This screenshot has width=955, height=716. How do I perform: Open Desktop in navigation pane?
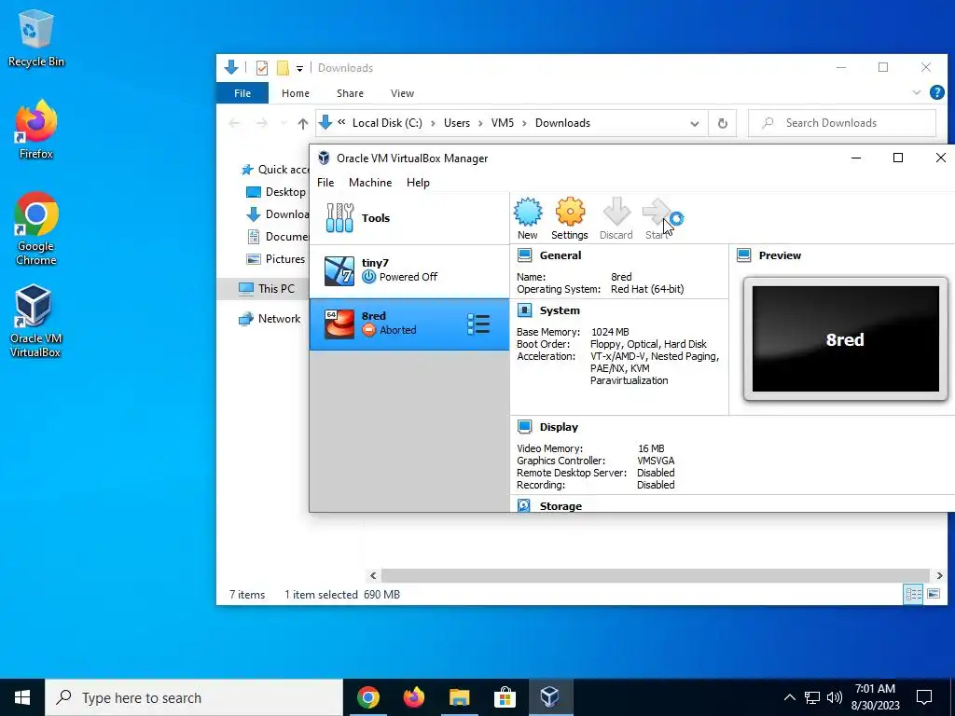(275, 192)
